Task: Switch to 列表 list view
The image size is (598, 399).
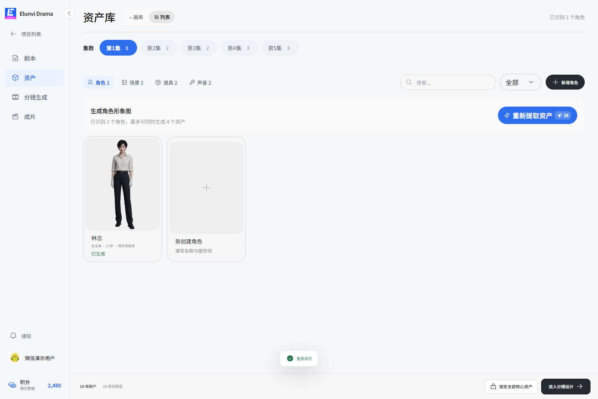Action: (x=162, y=17)
